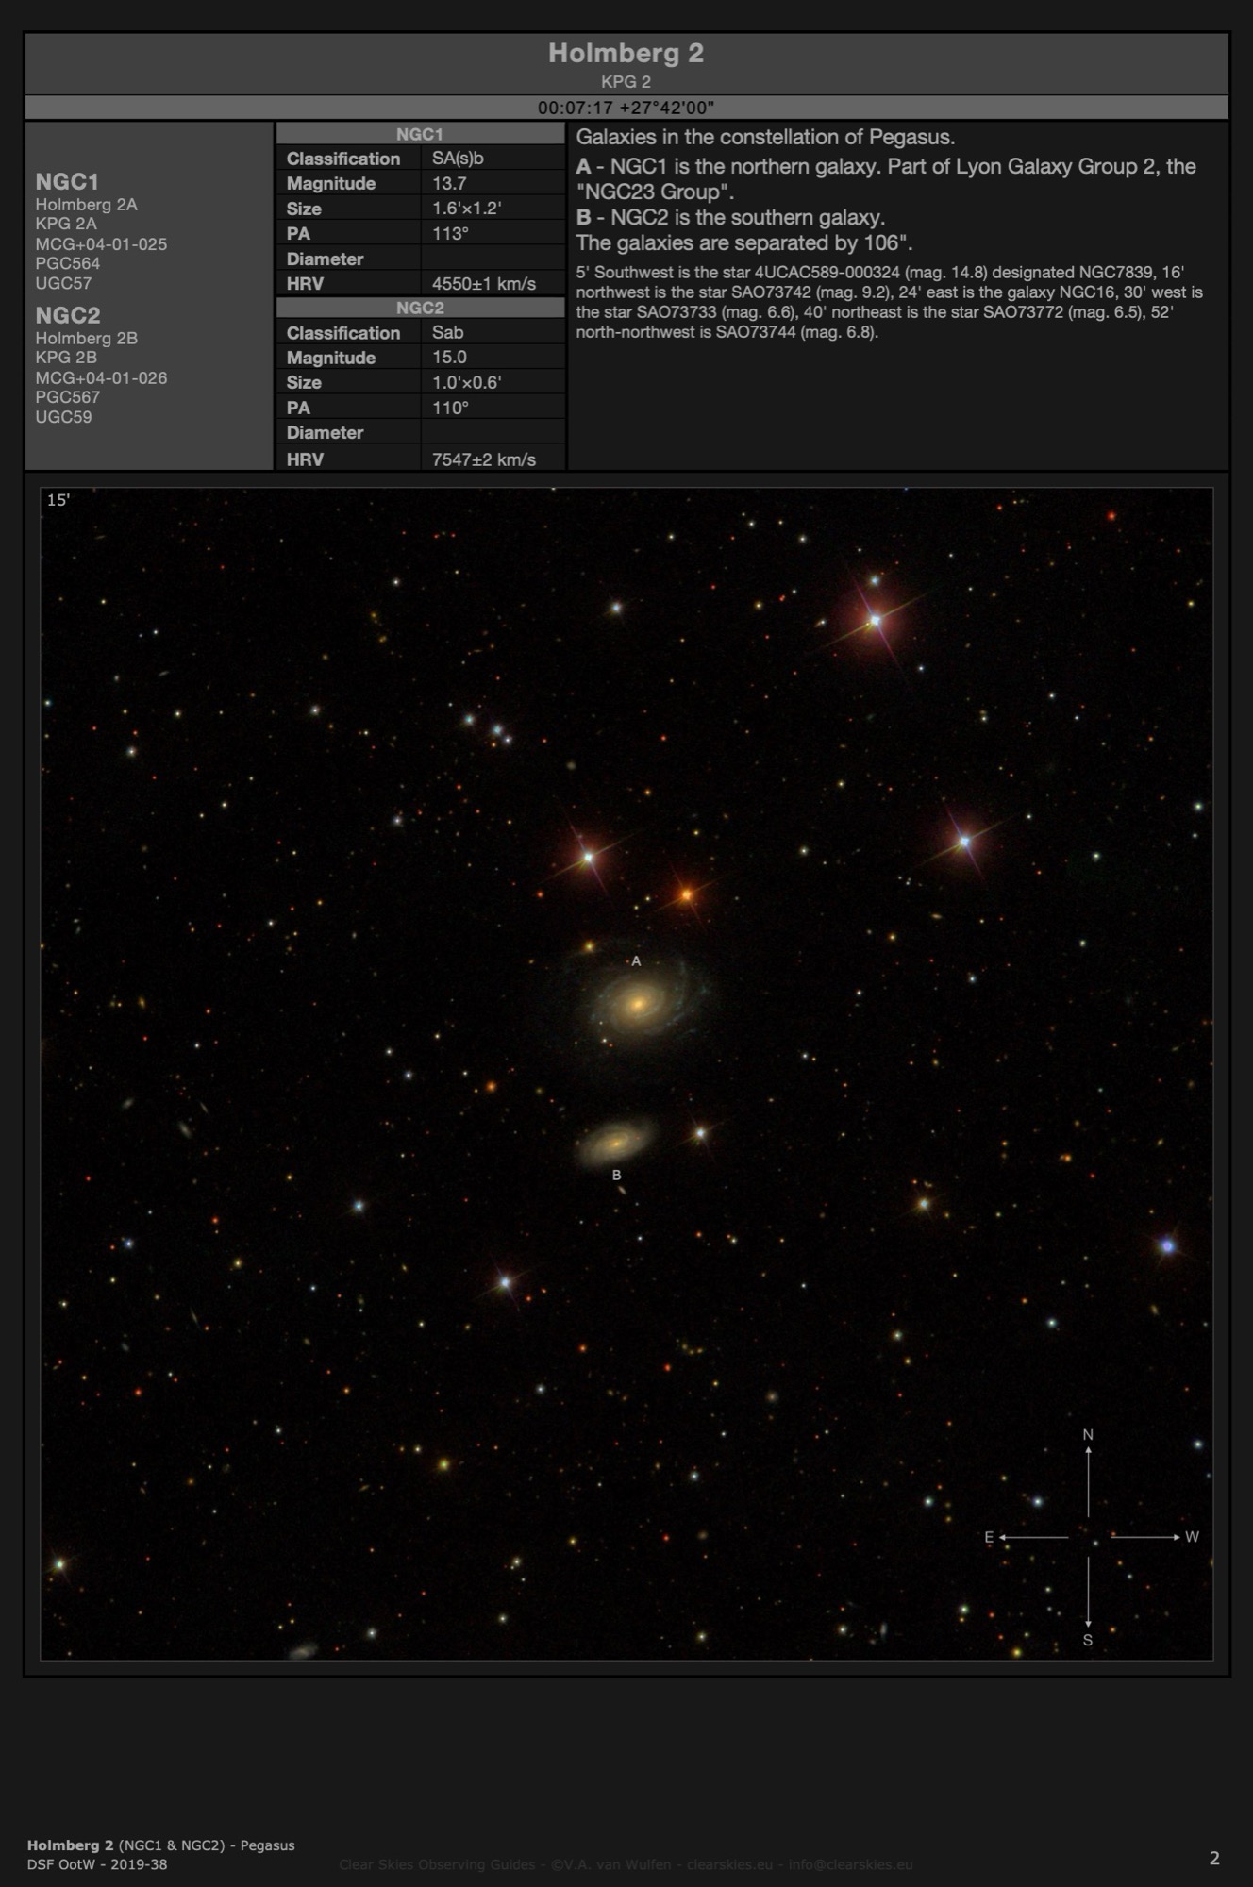Screen dimensions: 1253x1887
Task: Click the 15' field size label
Action: (x=58, y=500)
